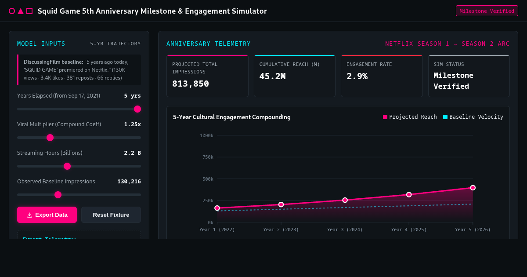Click the 5-YR TRAJECTORY label

pos(116,44)
